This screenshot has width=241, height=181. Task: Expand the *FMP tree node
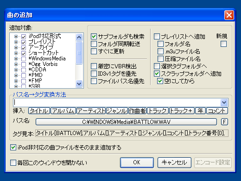(x=16, y=81)
